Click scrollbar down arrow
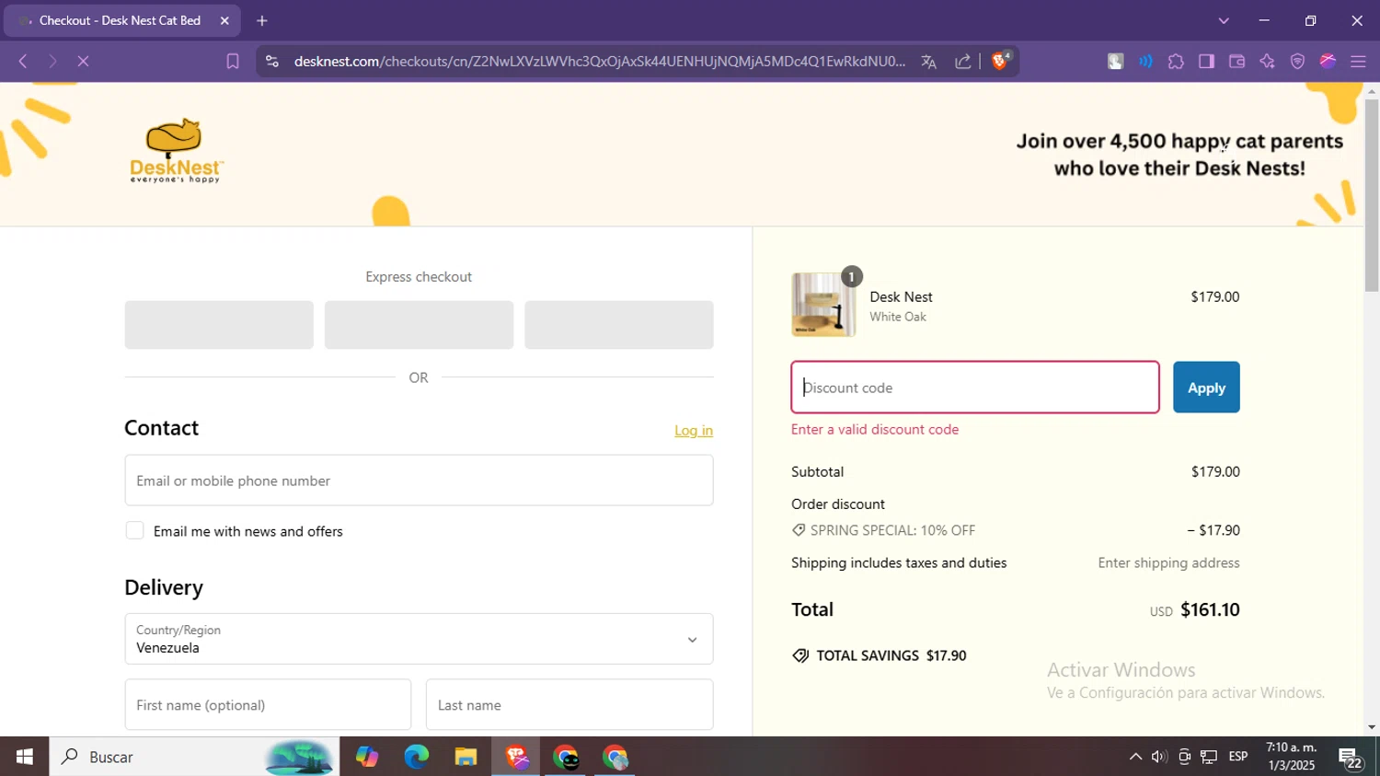Image resolution: width=1380 pixels, height=776 pixels. click(x=1372, y=727)
